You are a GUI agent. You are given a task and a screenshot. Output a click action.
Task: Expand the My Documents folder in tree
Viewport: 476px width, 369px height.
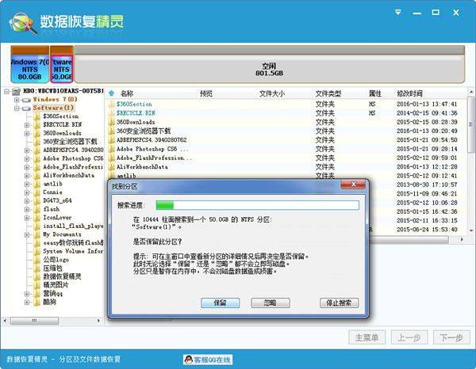point(27,234)
